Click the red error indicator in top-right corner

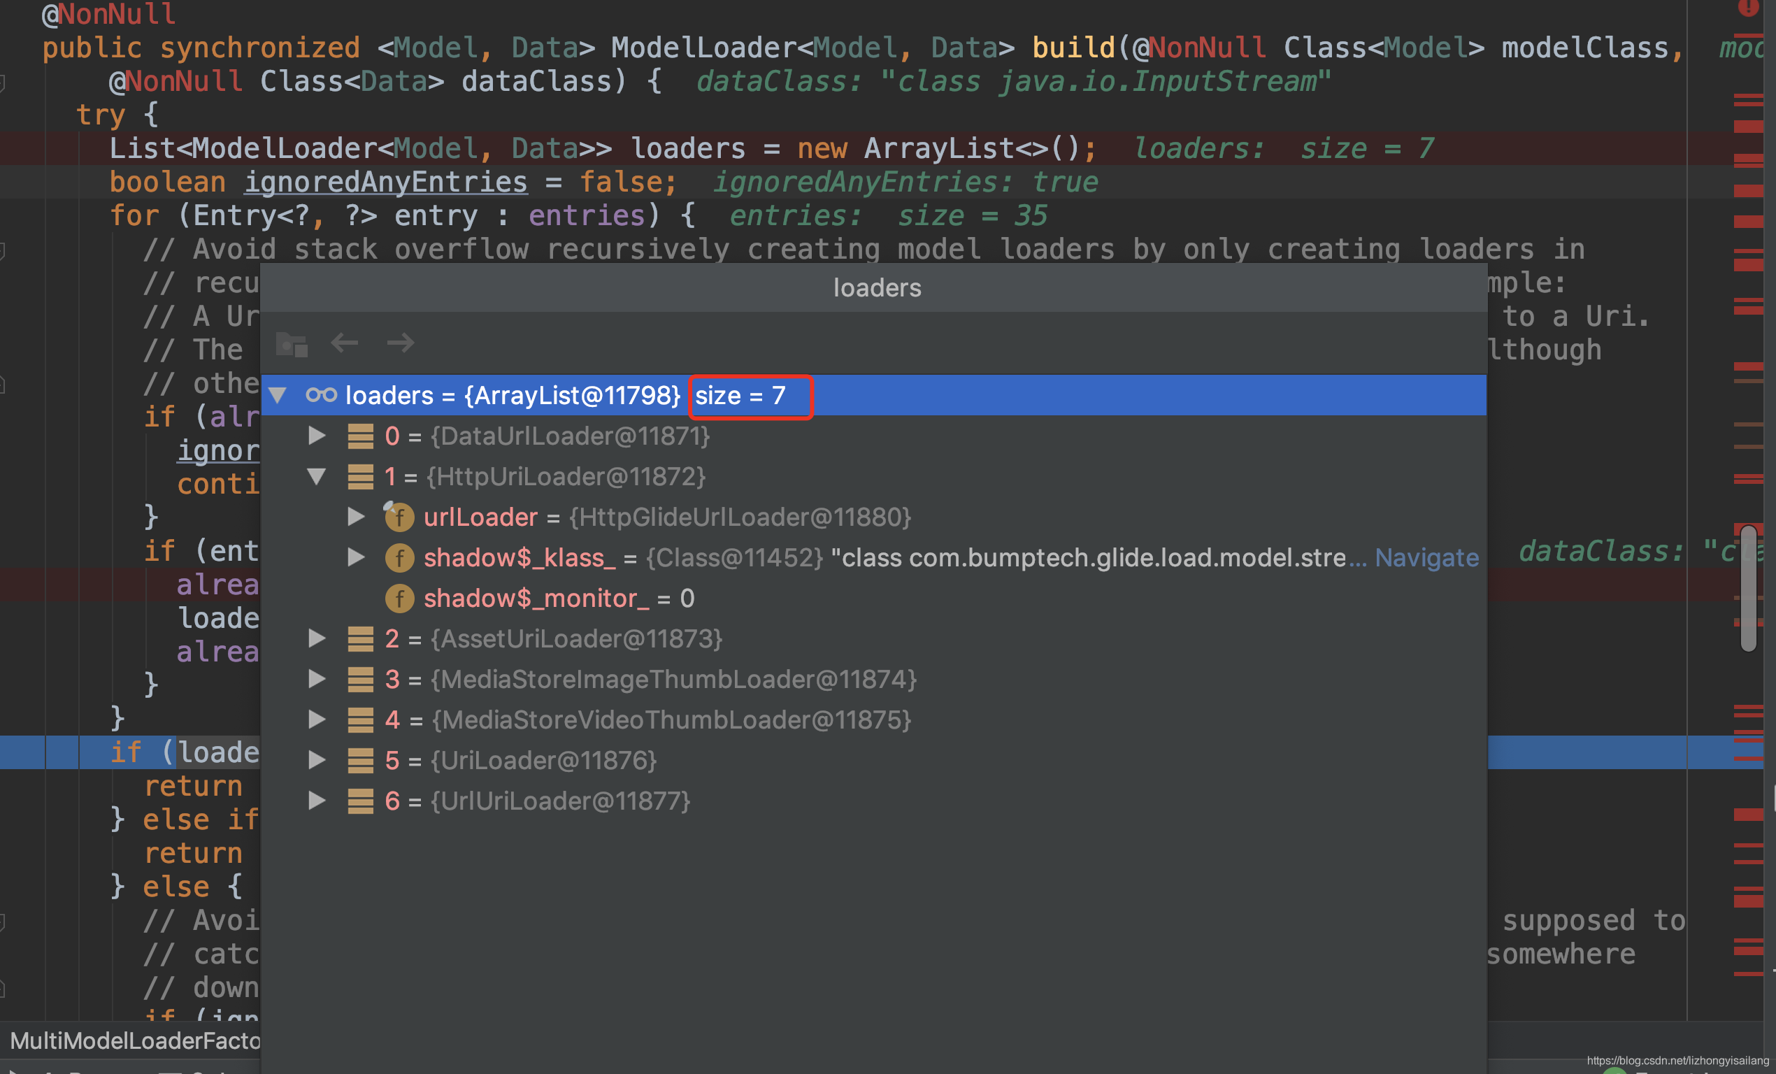point(1749,9)
